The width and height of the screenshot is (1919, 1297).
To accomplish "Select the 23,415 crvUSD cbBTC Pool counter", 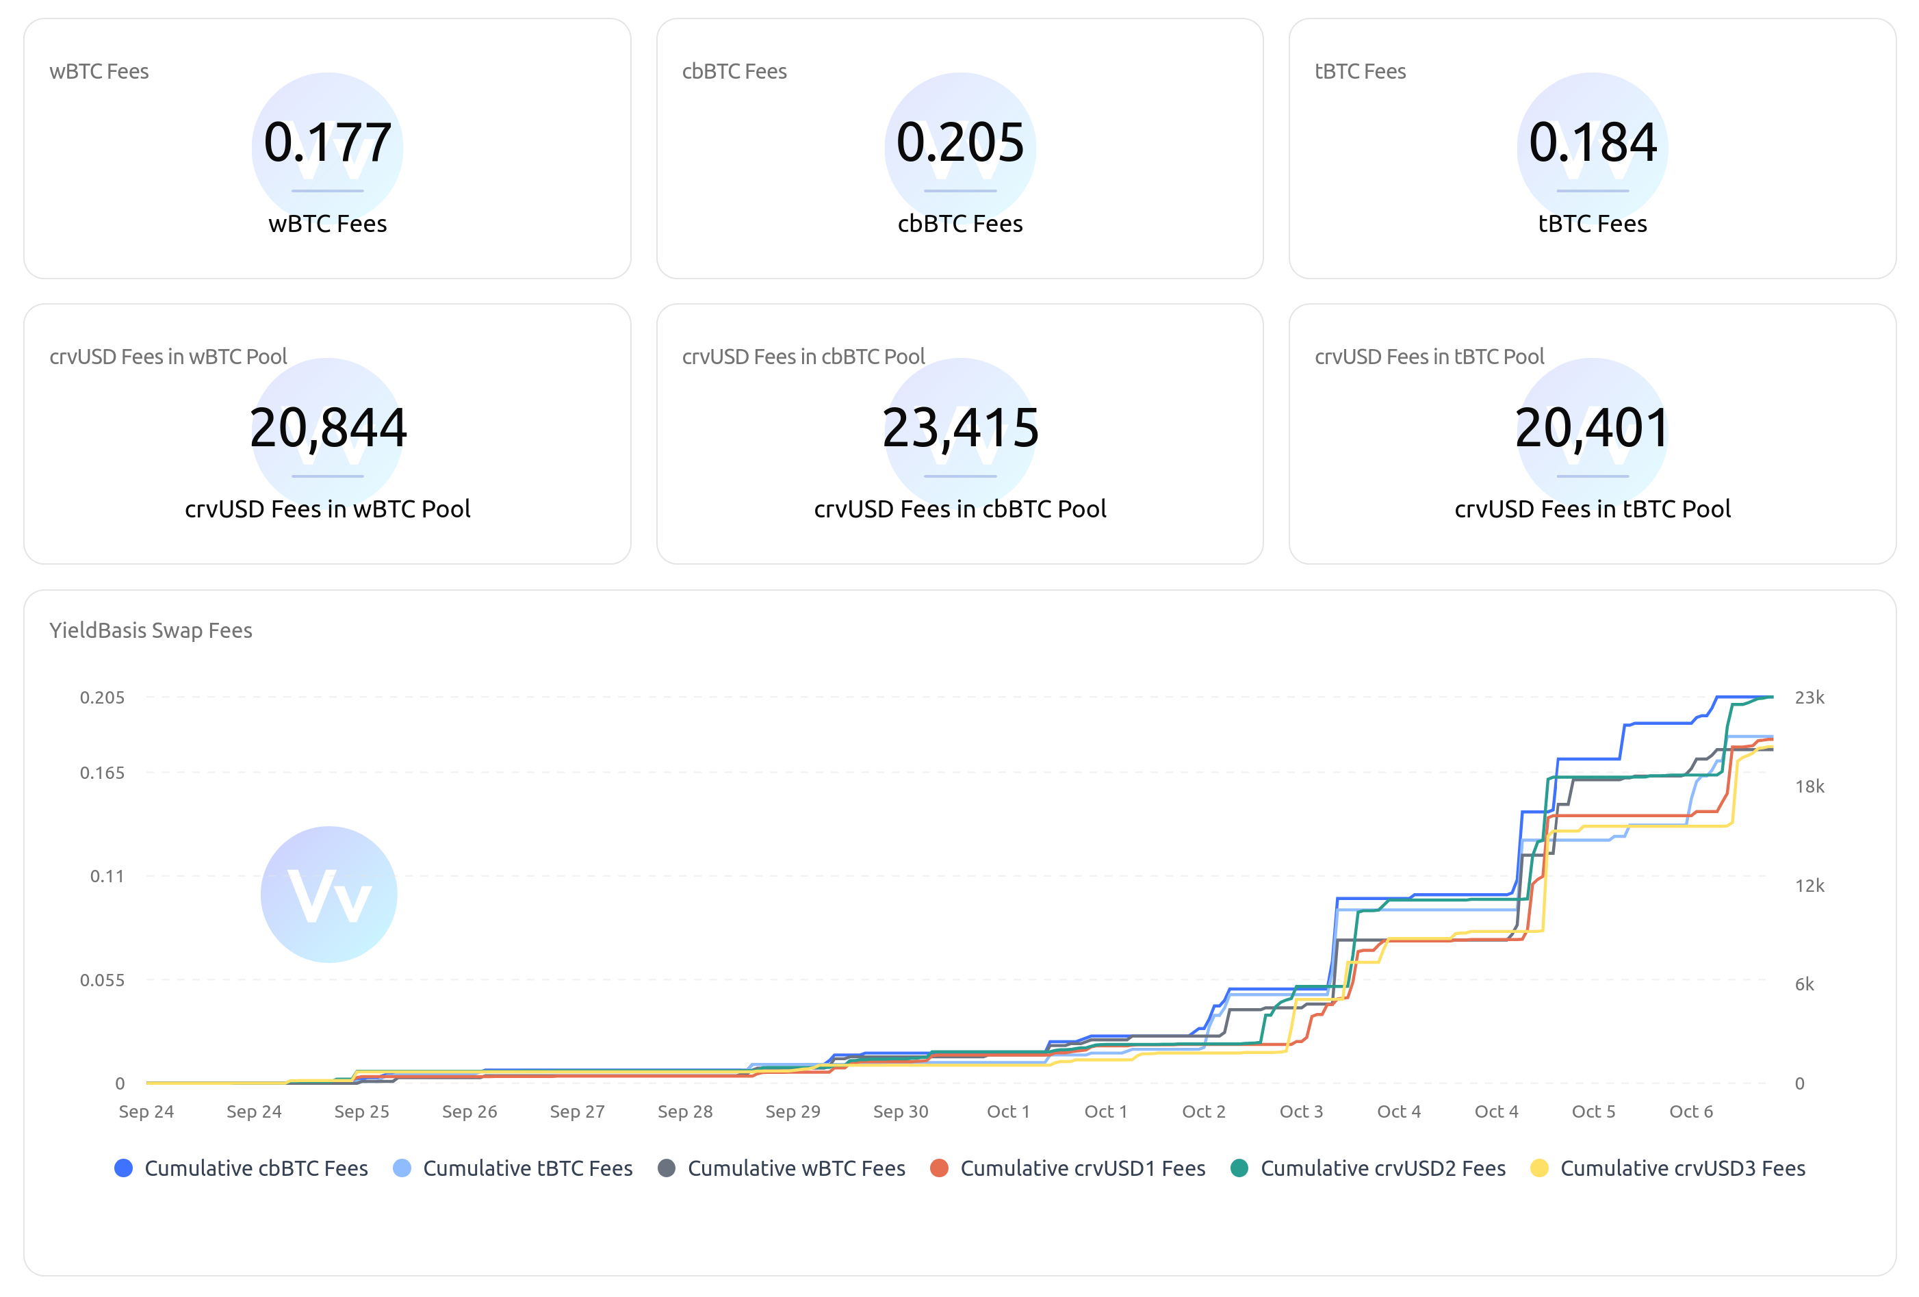I will click(x=959, y=428).
